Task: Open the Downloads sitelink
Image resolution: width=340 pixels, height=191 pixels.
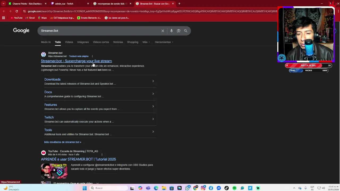Action: 52,79
